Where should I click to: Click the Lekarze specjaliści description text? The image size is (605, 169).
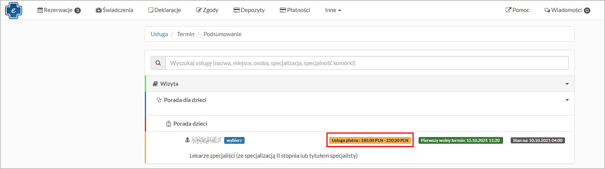[x=273, y=155]
